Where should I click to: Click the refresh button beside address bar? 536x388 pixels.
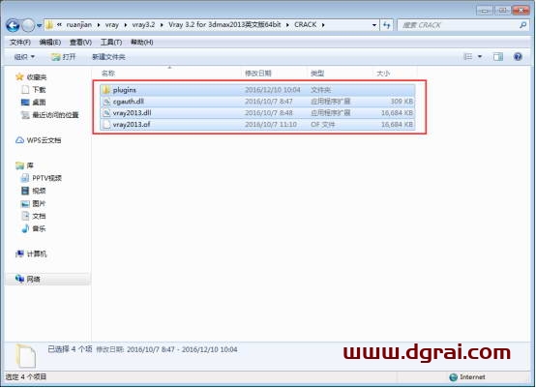click(387, 25)
